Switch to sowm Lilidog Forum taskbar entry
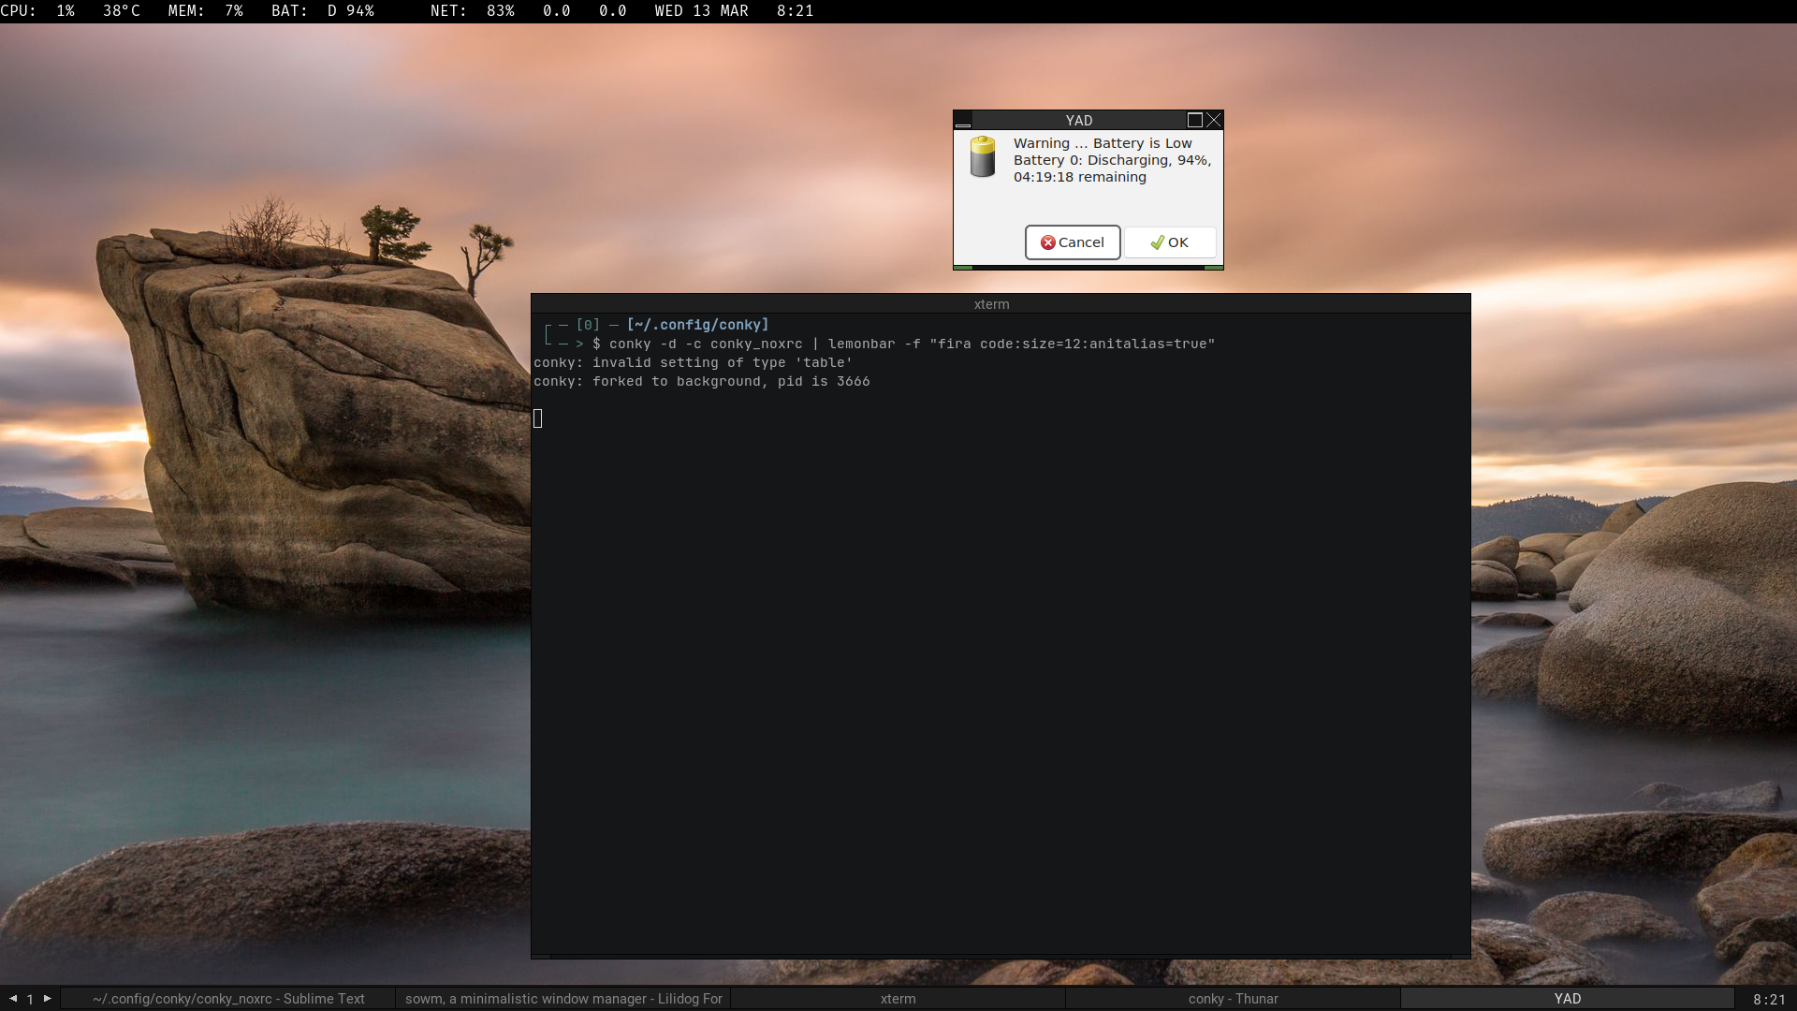1797x1011 pixels. pos(563,999)
